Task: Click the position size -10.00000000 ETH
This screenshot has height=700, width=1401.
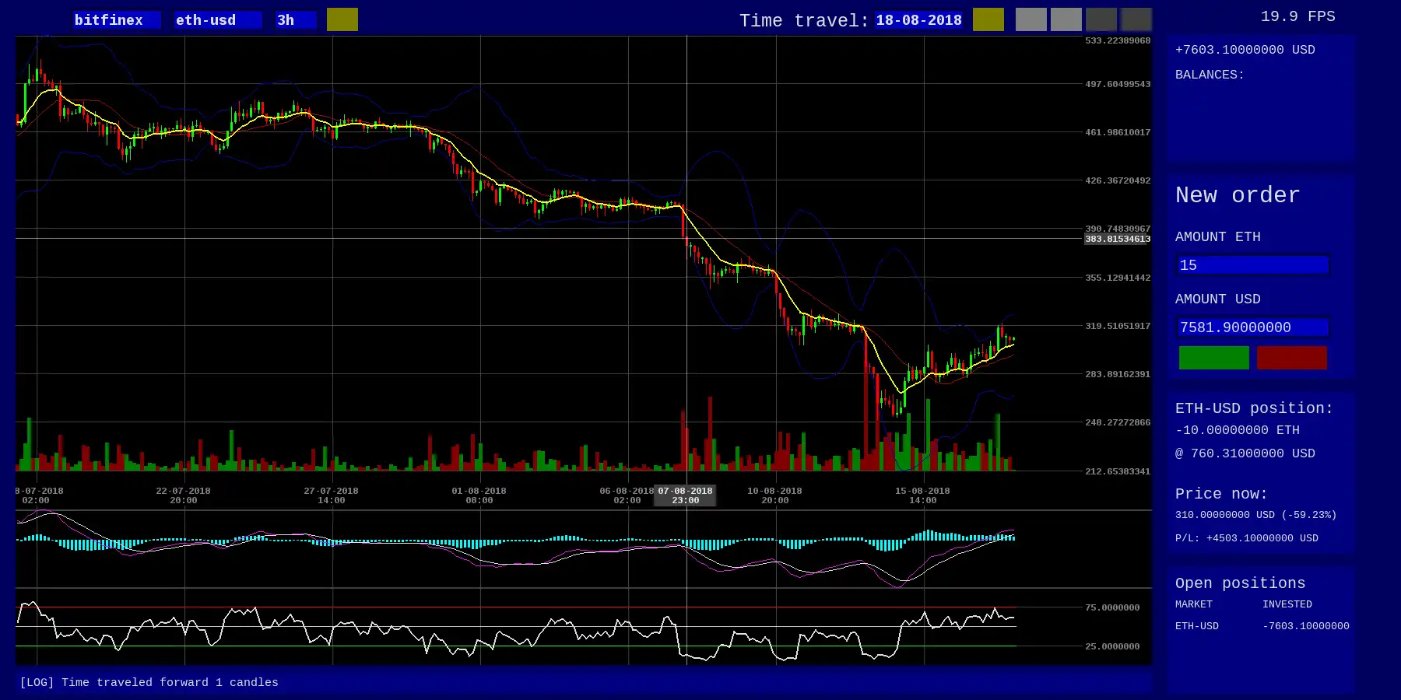Action: (1238, 430)
